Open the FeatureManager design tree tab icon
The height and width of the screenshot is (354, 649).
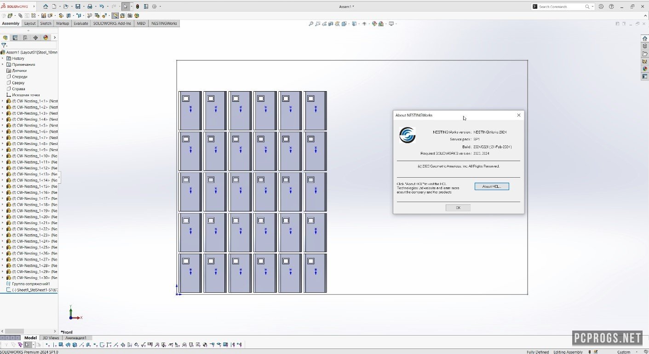[5, 38]
